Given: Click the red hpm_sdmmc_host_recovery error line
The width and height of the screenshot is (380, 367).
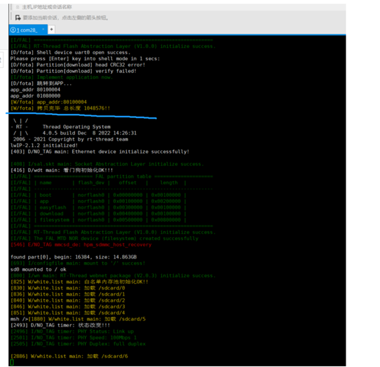Looking at the screenshot, I should click(81, 245).
